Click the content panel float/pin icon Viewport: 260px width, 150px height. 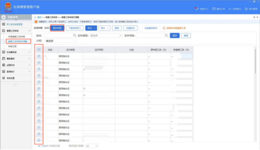point(254,17)
